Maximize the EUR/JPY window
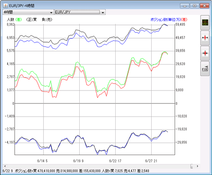 (x=194, y=6)
